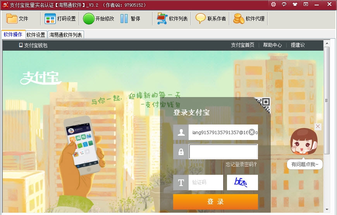Click the lock icon beside password field
The image size is (337, 215).
[x=181, y=152]
